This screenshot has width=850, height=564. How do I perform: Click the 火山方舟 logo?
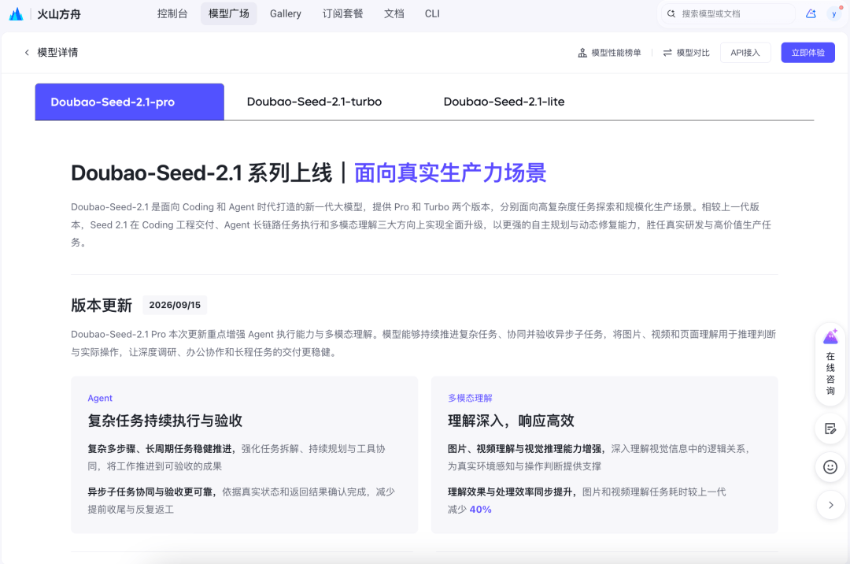point(46,14)
